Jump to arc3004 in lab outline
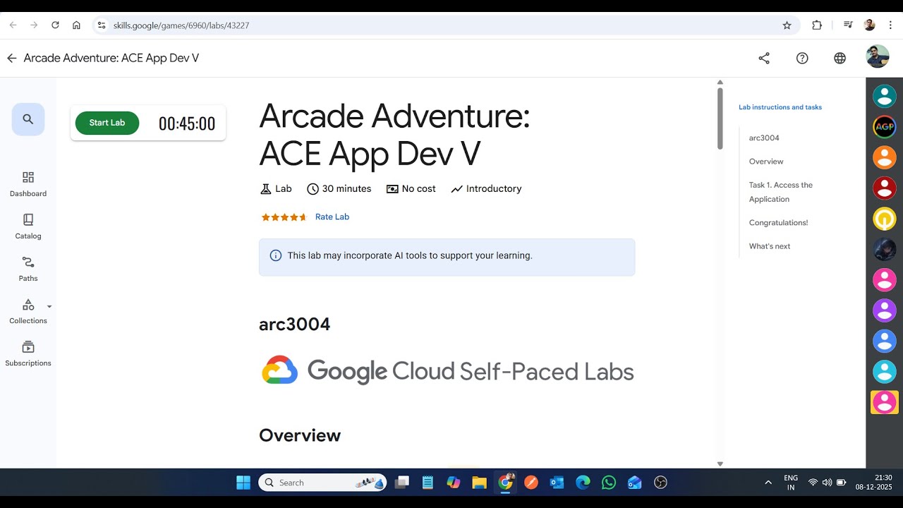 point(764,138)
